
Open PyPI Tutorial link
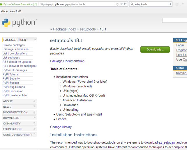(10, 74)
